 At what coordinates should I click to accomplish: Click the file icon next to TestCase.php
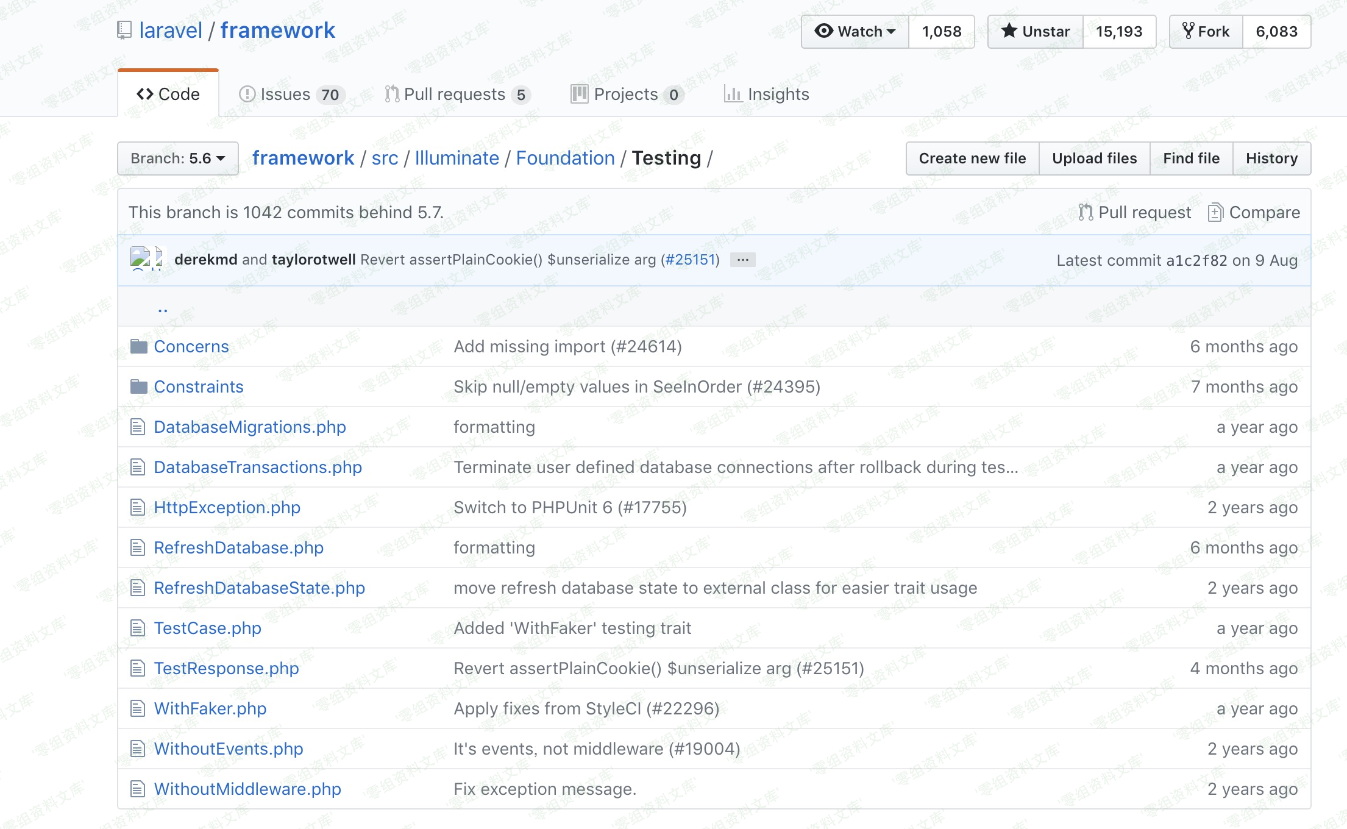click(138, 628)
